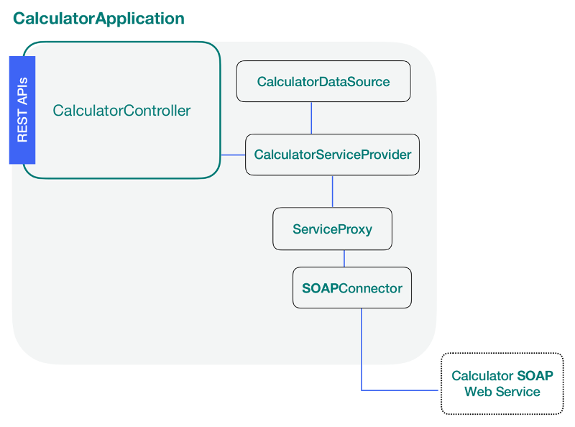The width and height of the screenshot is (575, 427).
Task: Click the corner bend of the SOAP connector line
Action: pos(362,390)
